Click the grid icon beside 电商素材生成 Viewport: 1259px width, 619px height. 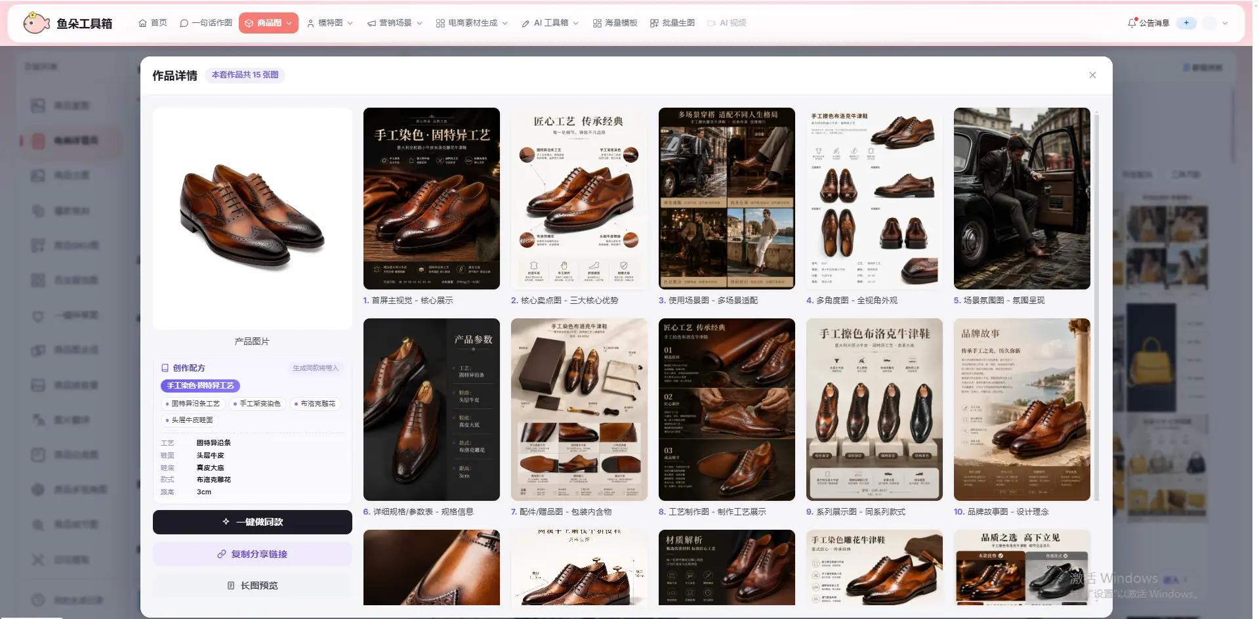(440, 23)
